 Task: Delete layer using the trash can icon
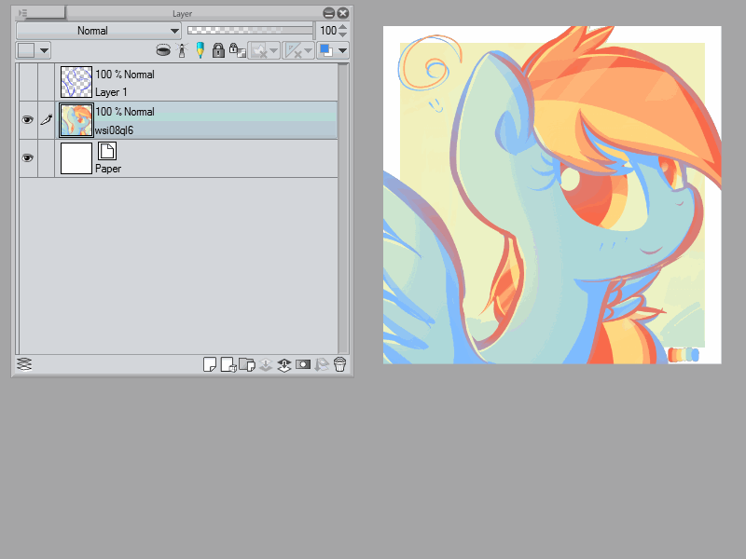point(339,364)
